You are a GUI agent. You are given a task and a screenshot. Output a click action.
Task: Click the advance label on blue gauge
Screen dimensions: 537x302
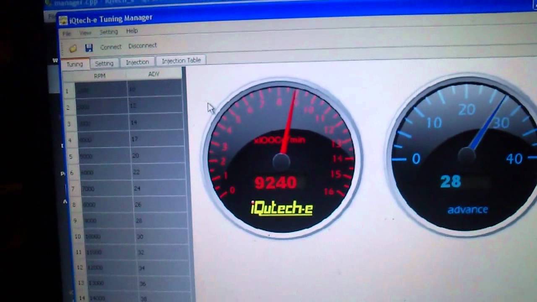tap(467, 210)
